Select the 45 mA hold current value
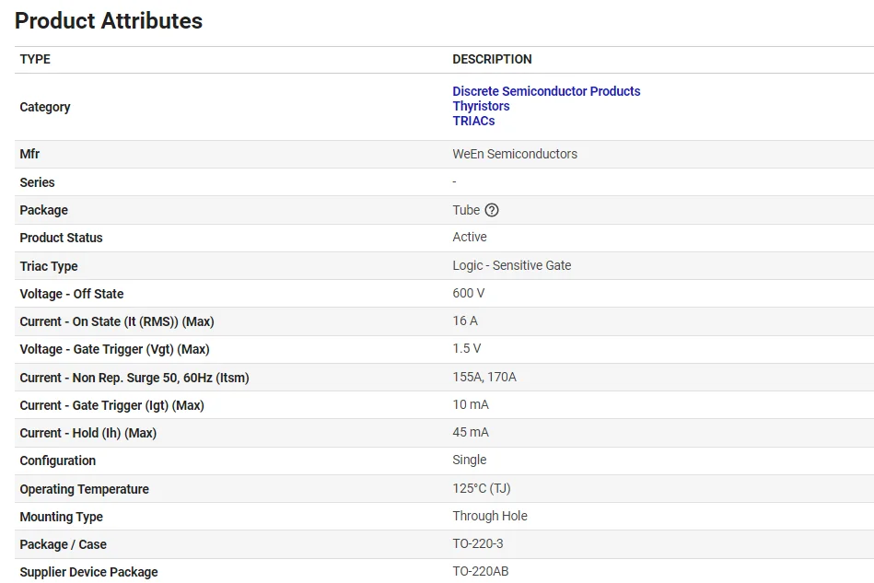 tap(471, 432)
